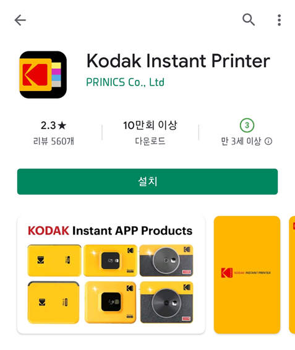Screen dimensions: 295x350
Task: Tap the bottom-right round-lens camera image
Action: click(166, 302)
